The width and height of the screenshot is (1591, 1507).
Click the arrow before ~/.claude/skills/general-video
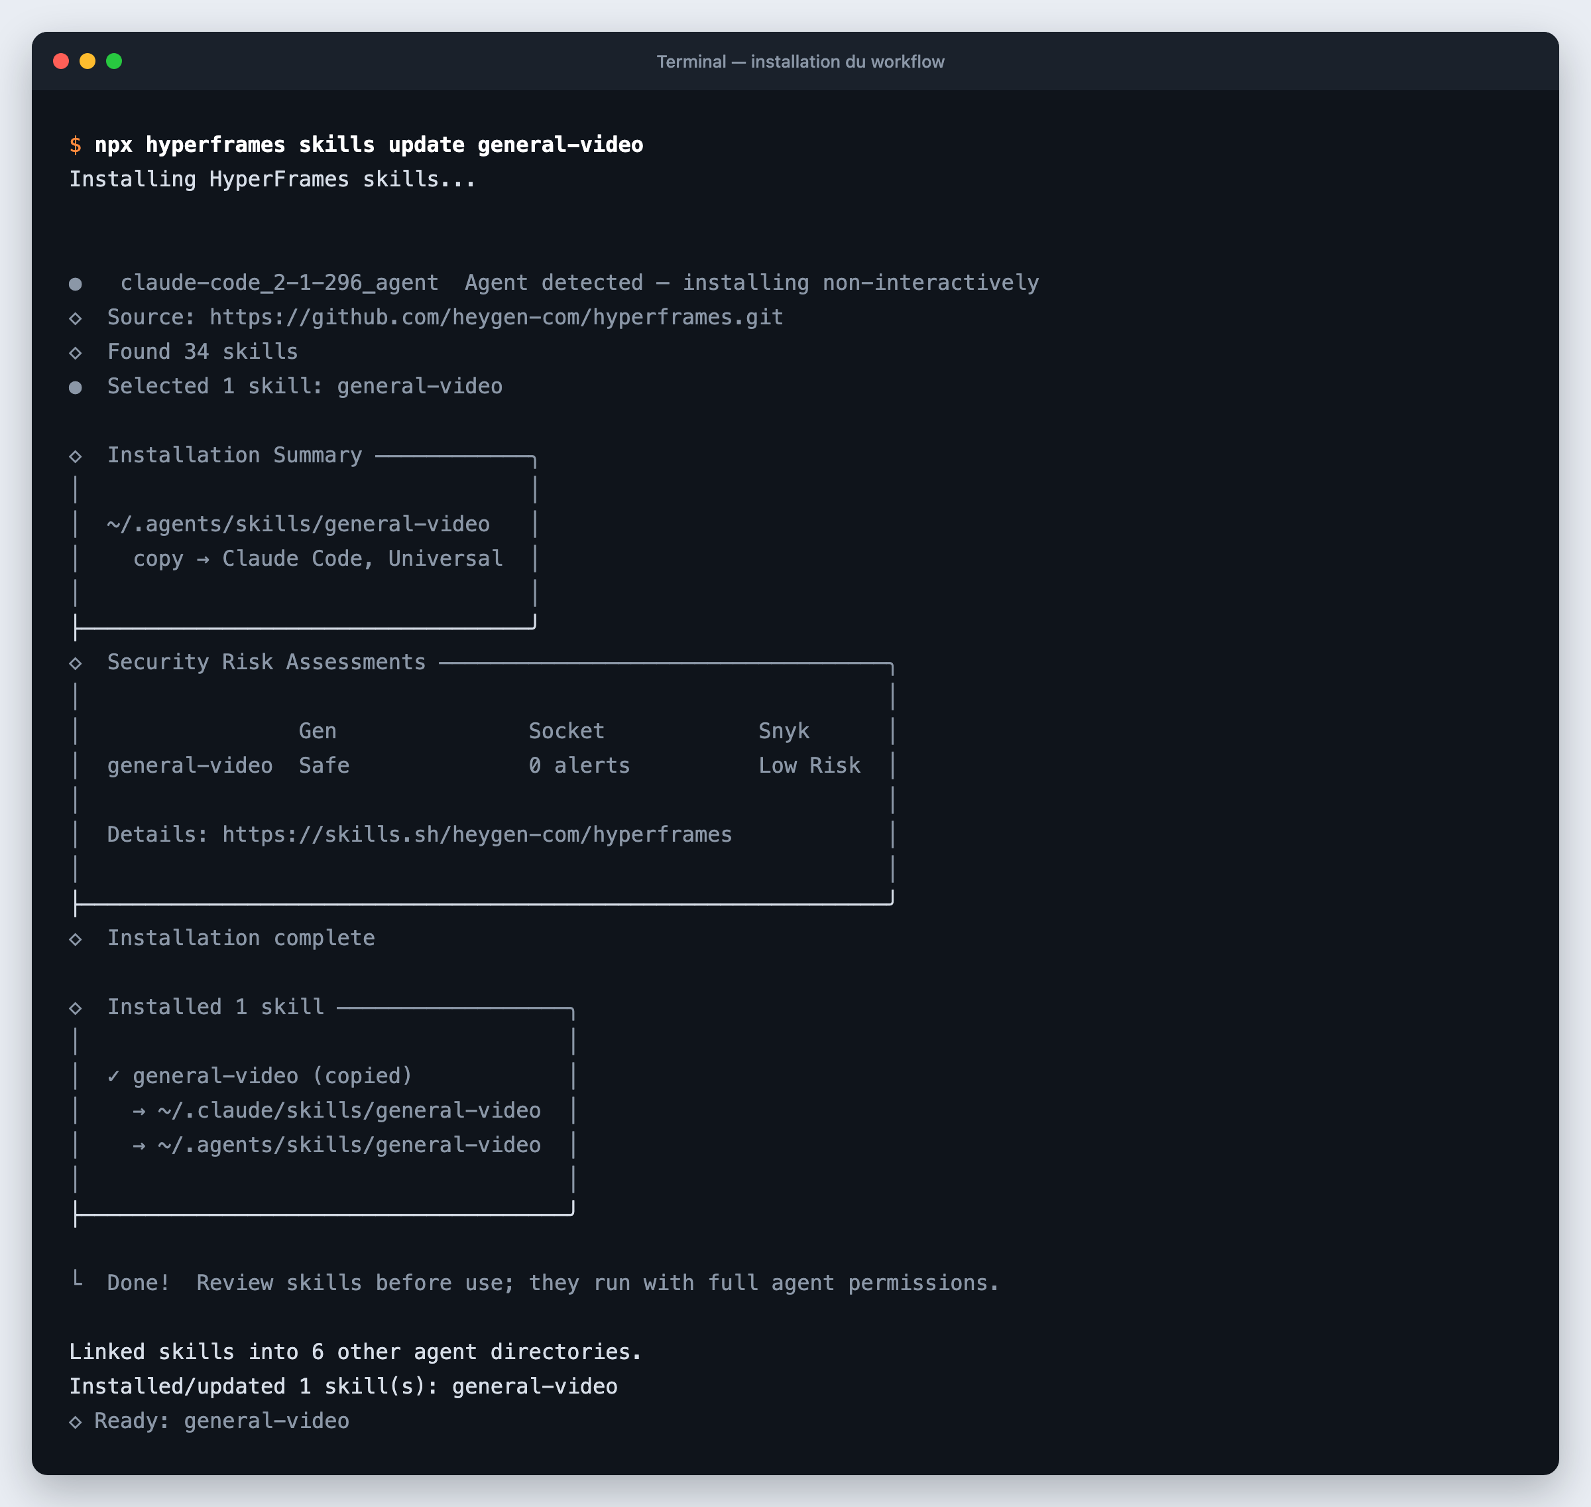[x=139, y=1111]
